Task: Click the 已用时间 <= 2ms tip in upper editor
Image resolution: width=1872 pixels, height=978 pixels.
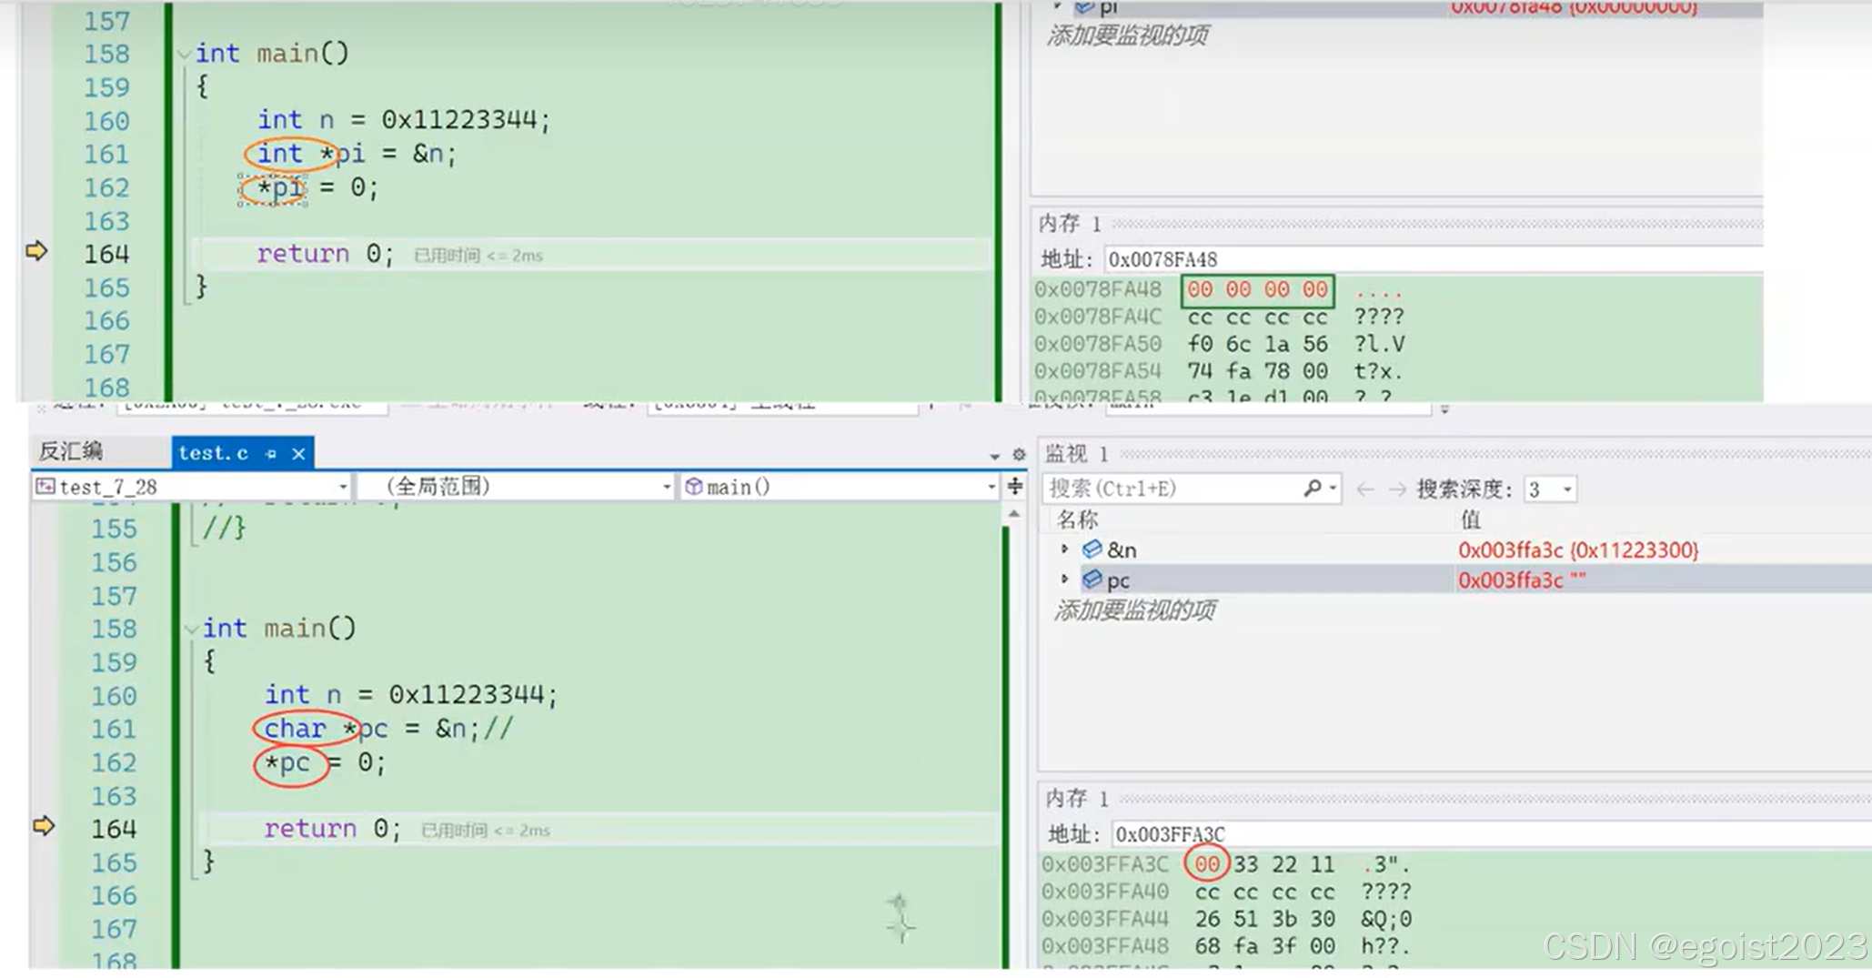Action: pyautogui.click(x=478, y=256)
